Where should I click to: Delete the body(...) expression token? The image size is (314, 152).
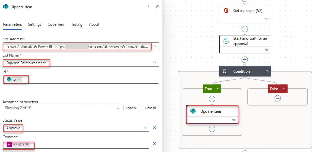(27, 144)
